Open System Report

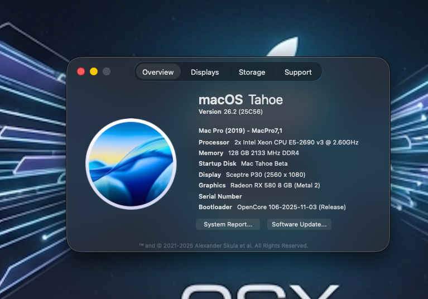[228, 224]
